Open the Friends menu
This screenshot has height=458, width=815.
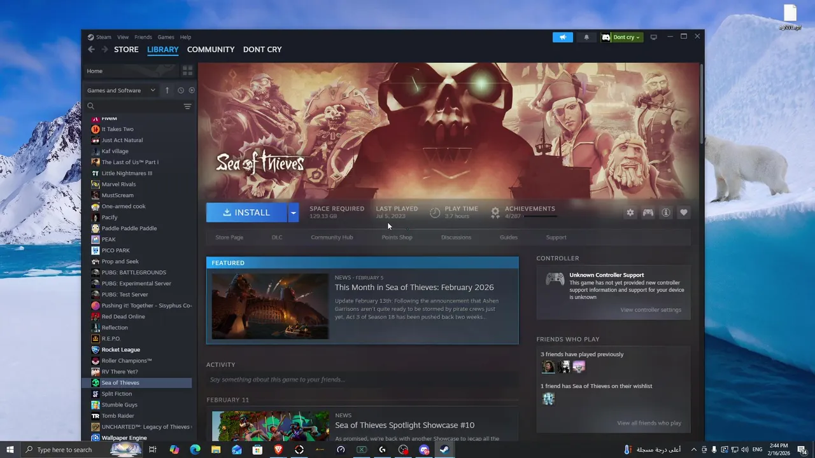coord(143,37)
